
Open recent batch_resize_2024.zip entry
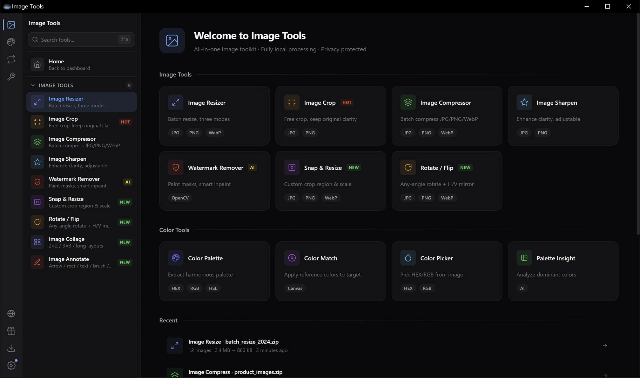pyautogui.click(x=389, y=345)
